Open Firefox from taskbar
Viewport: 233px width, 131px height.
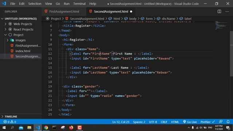(71, 128)
